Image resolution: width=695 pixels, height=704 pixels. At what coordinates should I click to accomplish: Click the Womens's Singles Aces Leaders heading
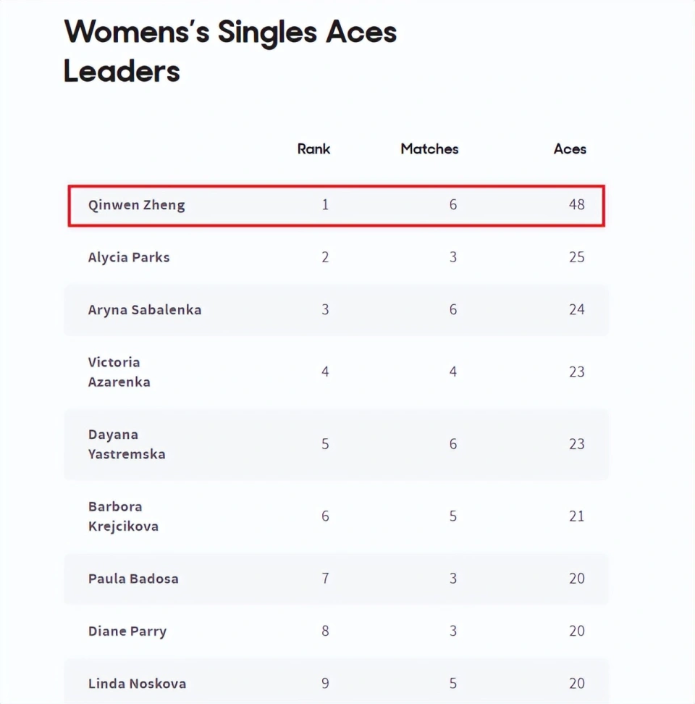tap(230, 51)
